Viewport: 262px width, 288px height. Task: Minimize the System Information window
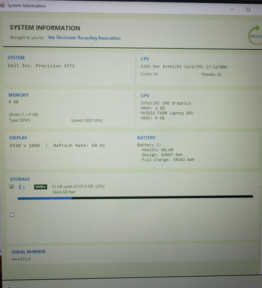coord(232,9)
